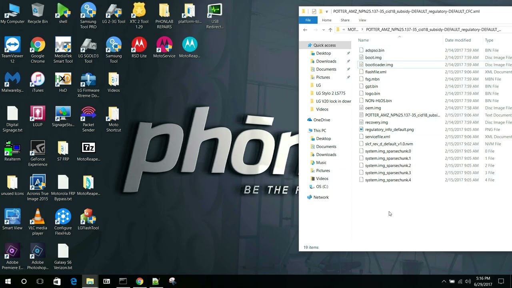Image resolution: width=512 pixels, height=288 pixels.
Task: Launch the RSD Lite desktop icon
Action: pos(139,48)
